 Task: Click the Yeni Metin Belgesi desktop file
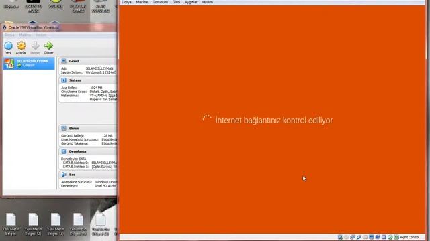click(x=11, y=224)
